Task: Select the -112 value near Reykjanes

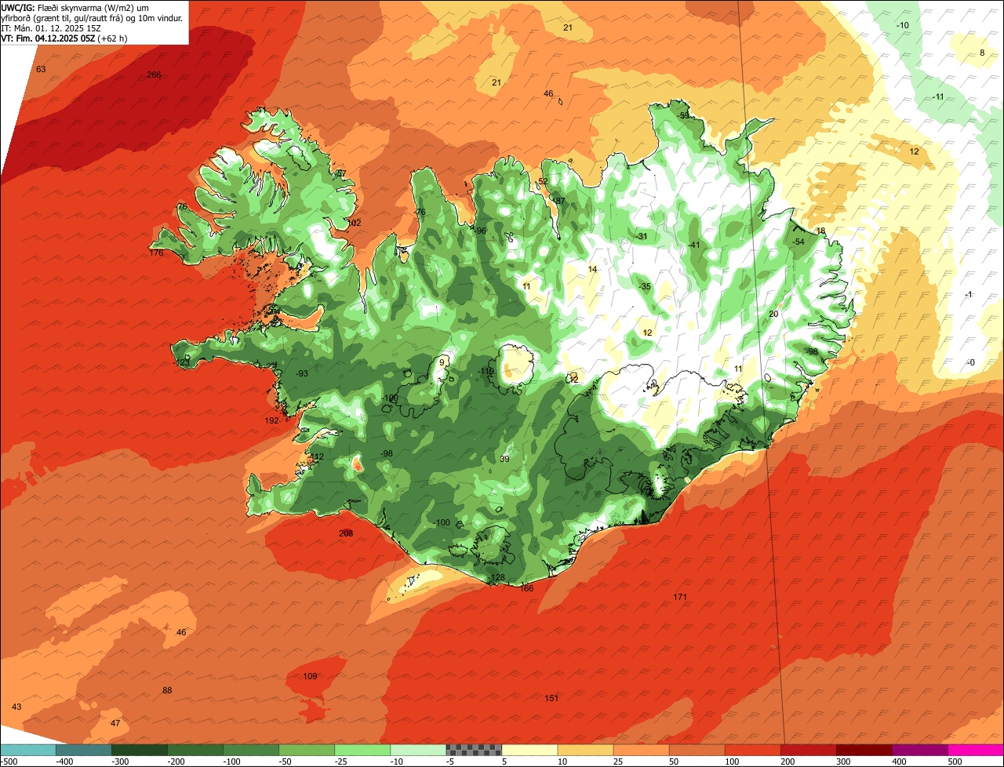Action: pyautogui.click(x=315, y=457)
